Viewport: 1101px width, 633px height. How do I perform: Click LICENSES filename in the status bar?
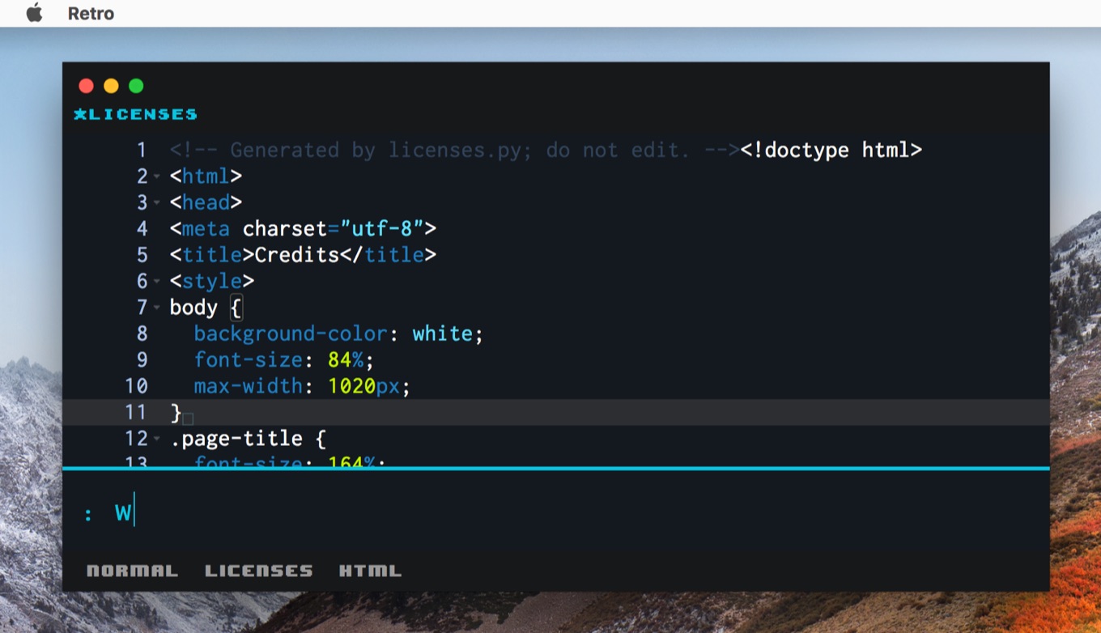(x=258, y=571)
